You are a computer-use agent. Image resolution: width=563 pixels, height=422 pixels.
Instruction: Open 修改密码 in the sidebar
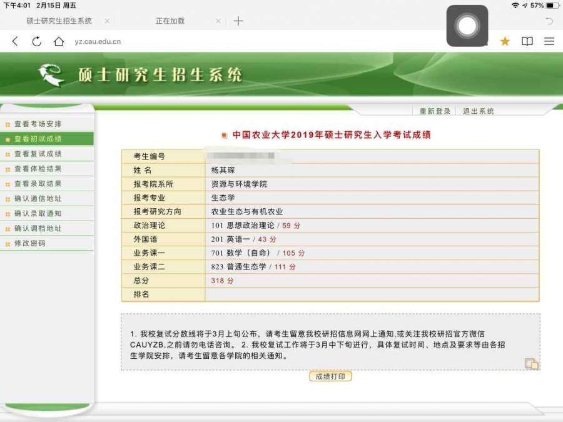click(x=30, y=243)
